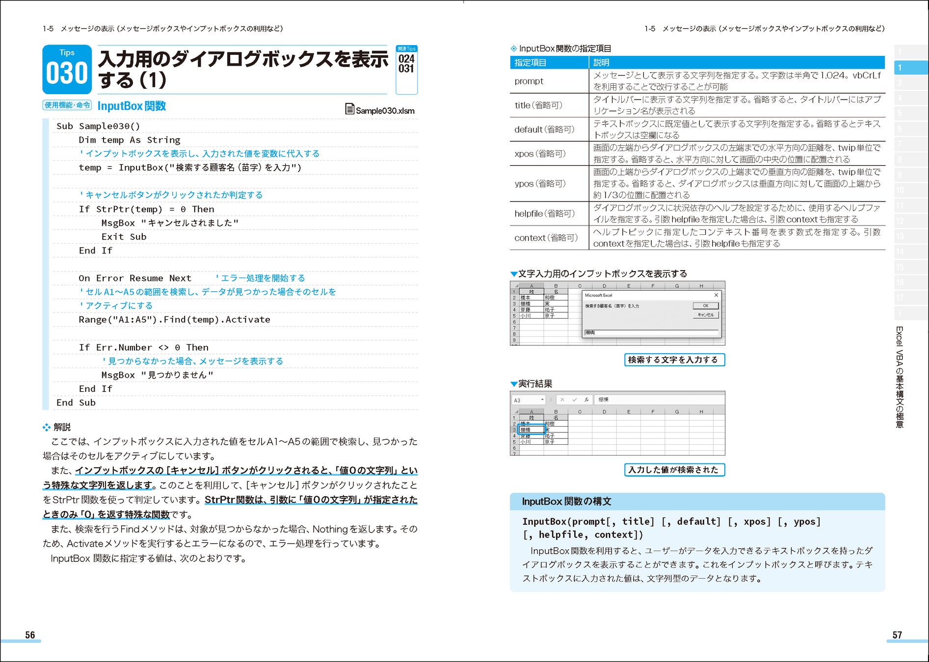Click キャンセル in the Microsoft Excel dialog
929x662 pixels.
706,315
